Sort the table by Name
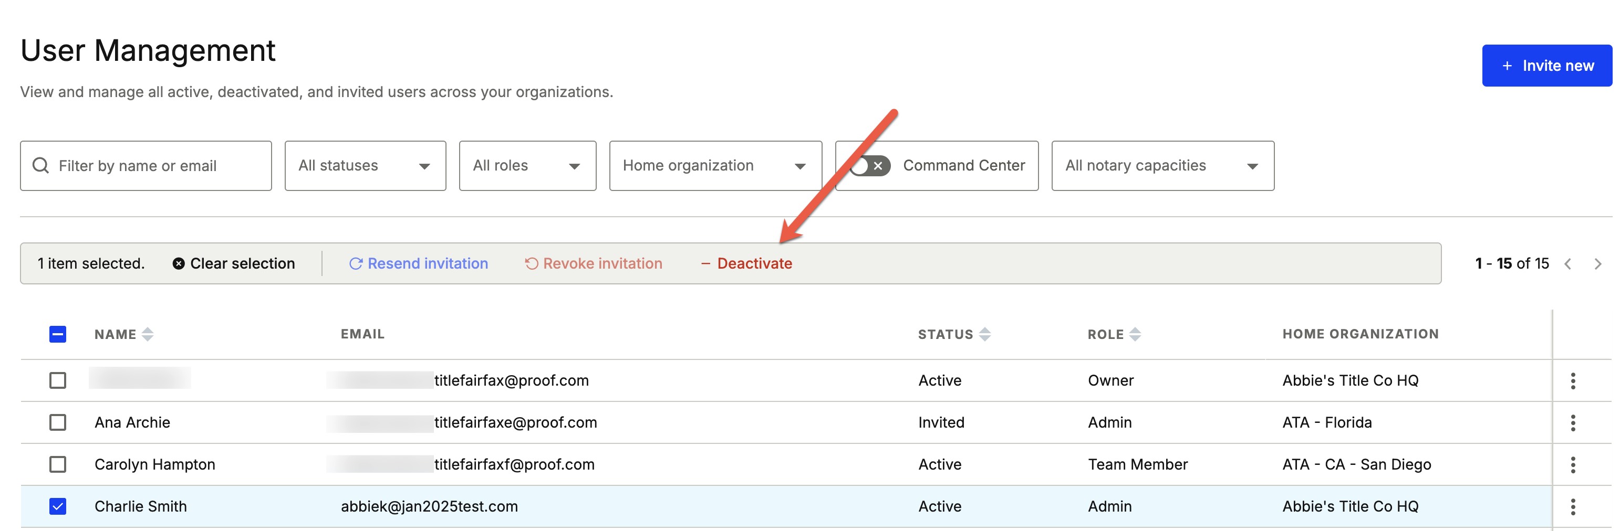Screen dimensions: 1620x531 point(124,334)
